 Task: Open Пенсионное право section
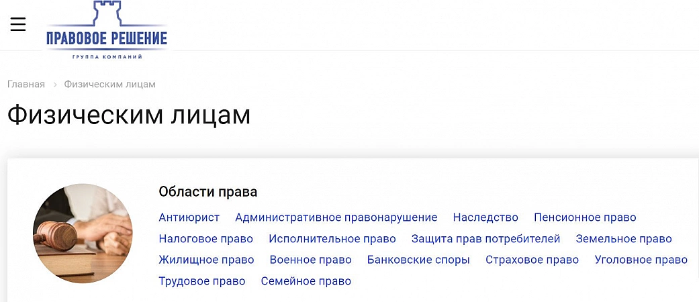pos(585,217)
